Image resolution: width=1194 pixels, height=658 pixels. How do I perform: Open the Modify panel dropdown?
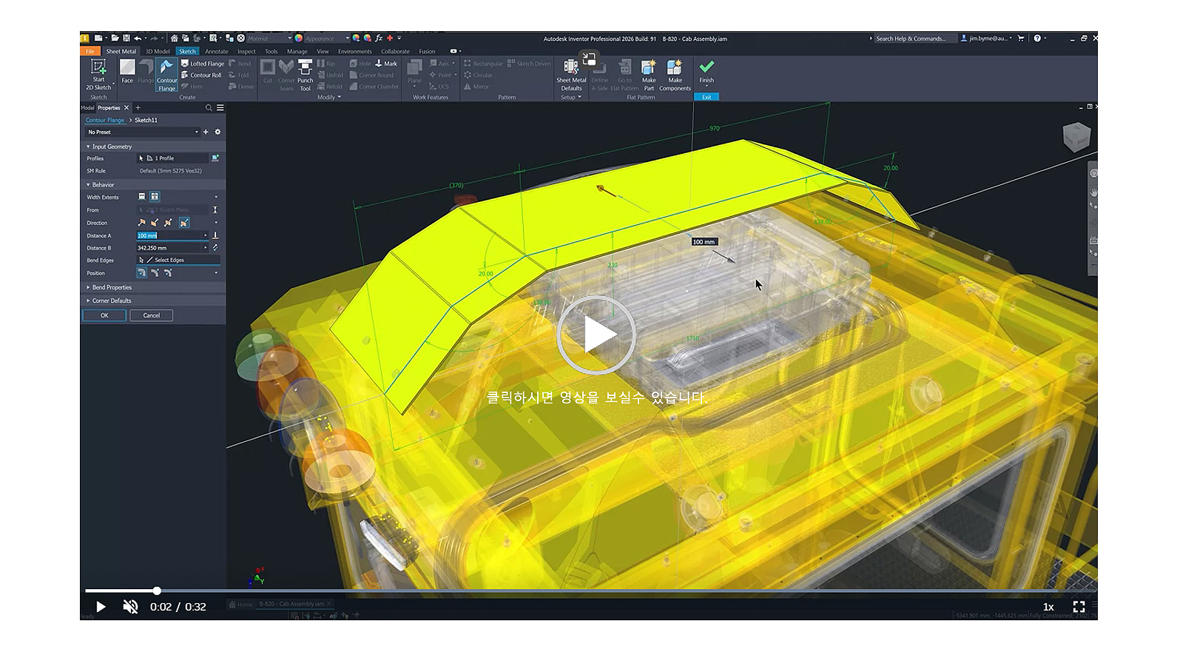(329, 97)
